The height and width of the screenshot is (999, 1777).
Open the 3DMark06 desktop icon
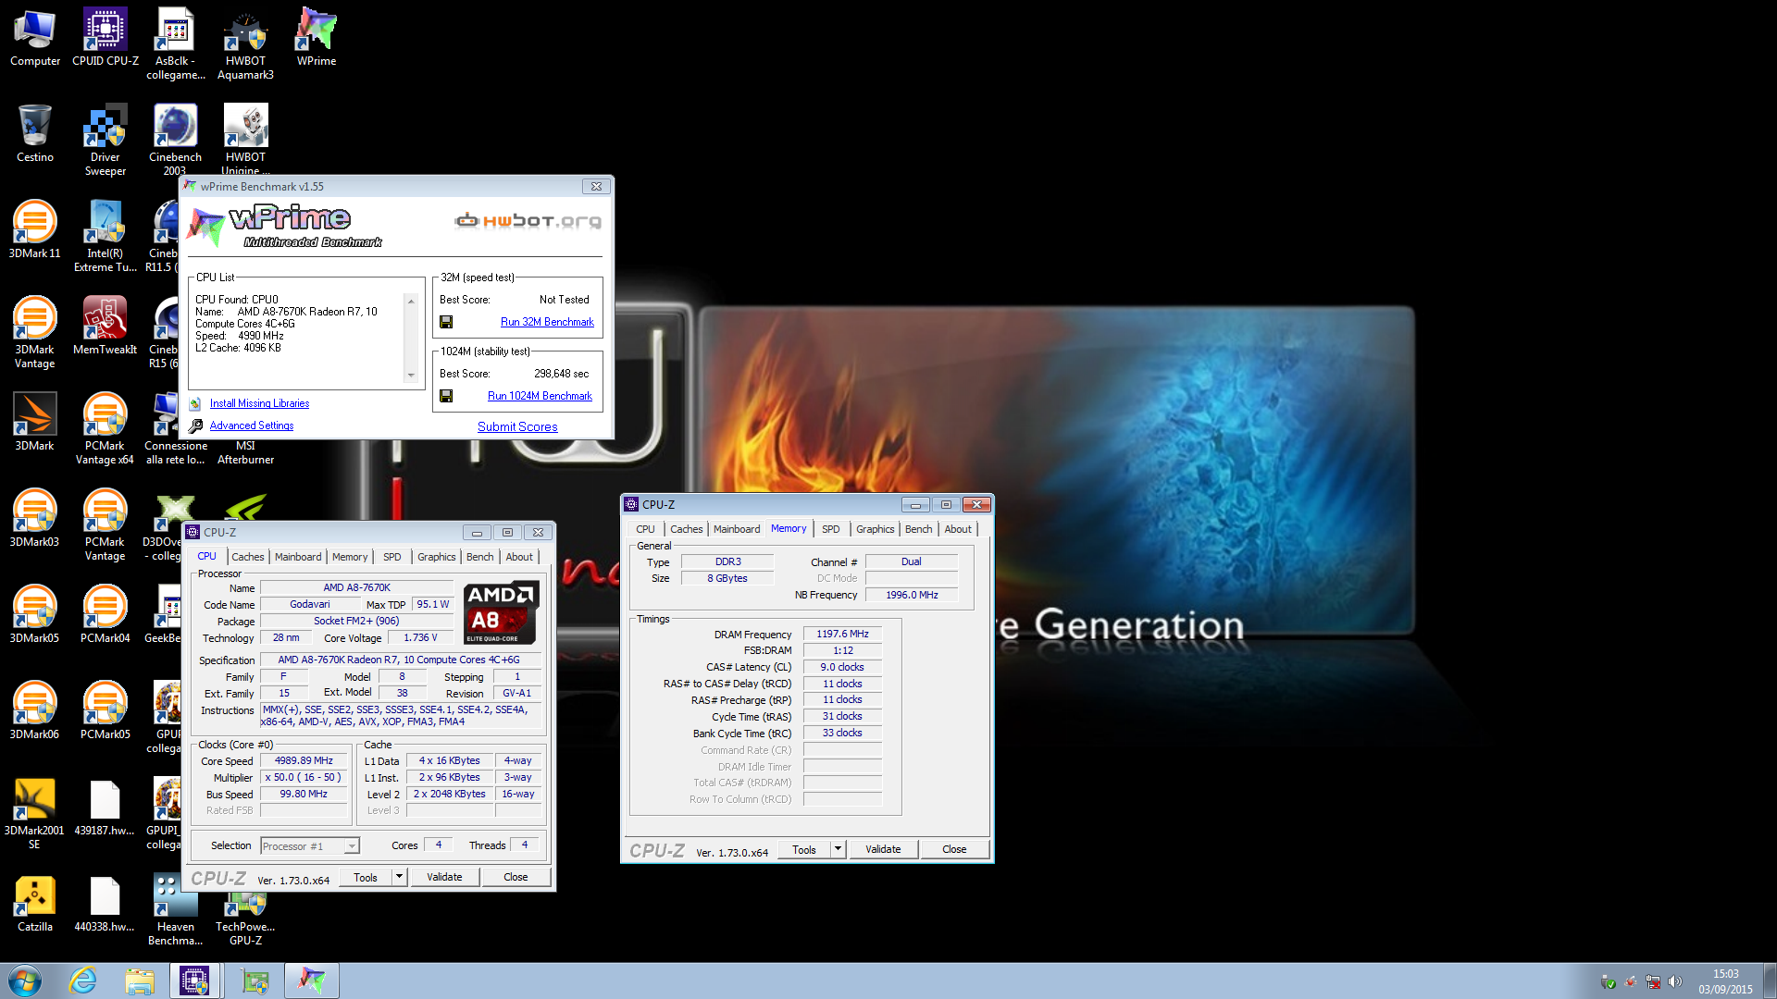tap(35, 711)
